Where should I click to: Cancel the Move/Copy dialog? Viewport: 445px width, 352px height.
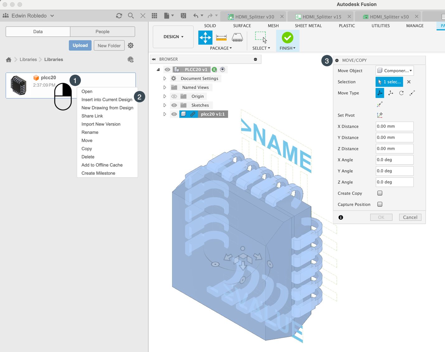410,217
